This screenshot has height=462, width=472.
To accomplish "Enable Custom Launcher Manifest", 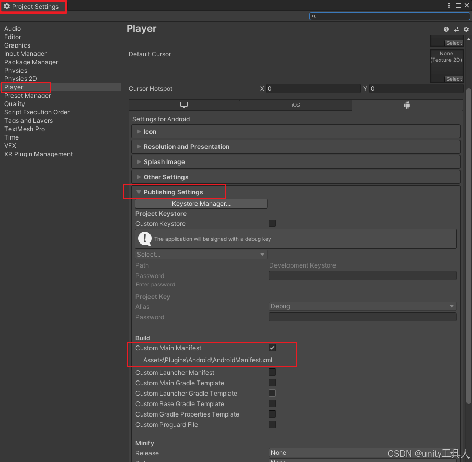I will click(x=272, y=372).
